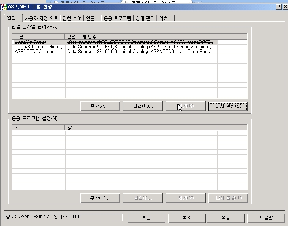Click the ASP.NET title bar icon

[x=4, y=7]
